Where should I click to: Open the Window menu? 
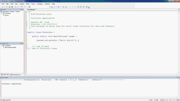(47, 4)
